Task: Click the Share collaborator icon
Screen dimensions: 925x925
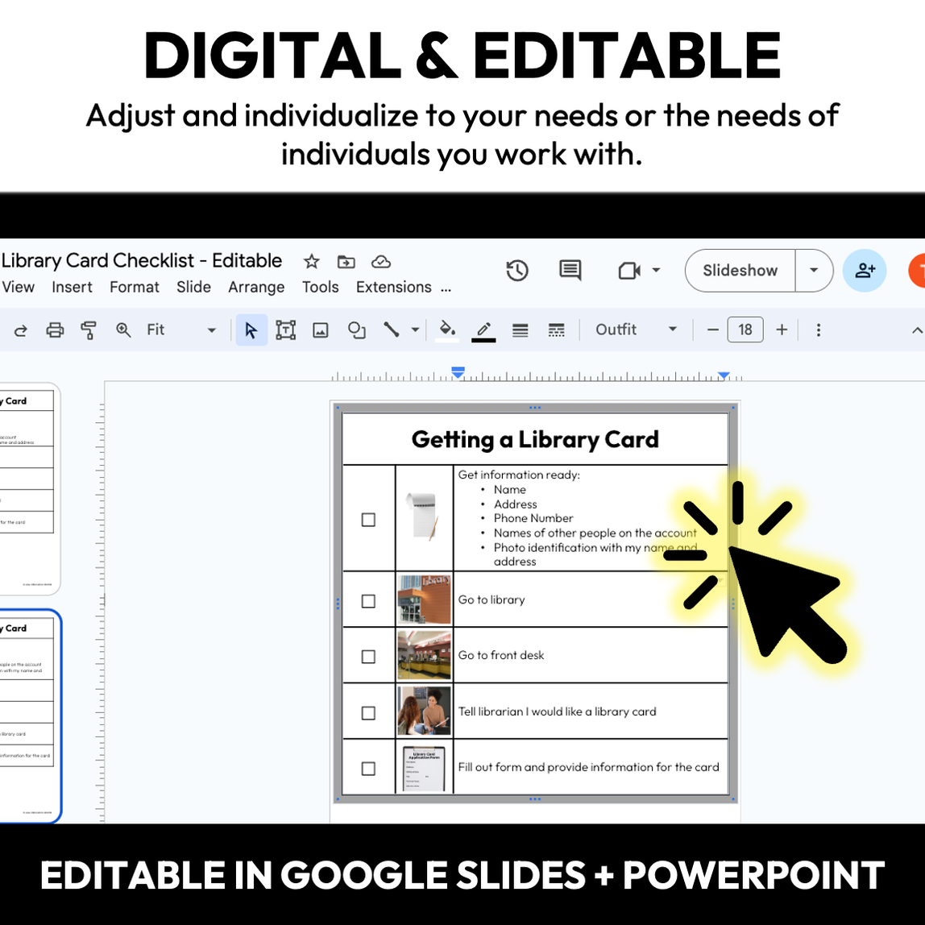Action: (865, 271)
